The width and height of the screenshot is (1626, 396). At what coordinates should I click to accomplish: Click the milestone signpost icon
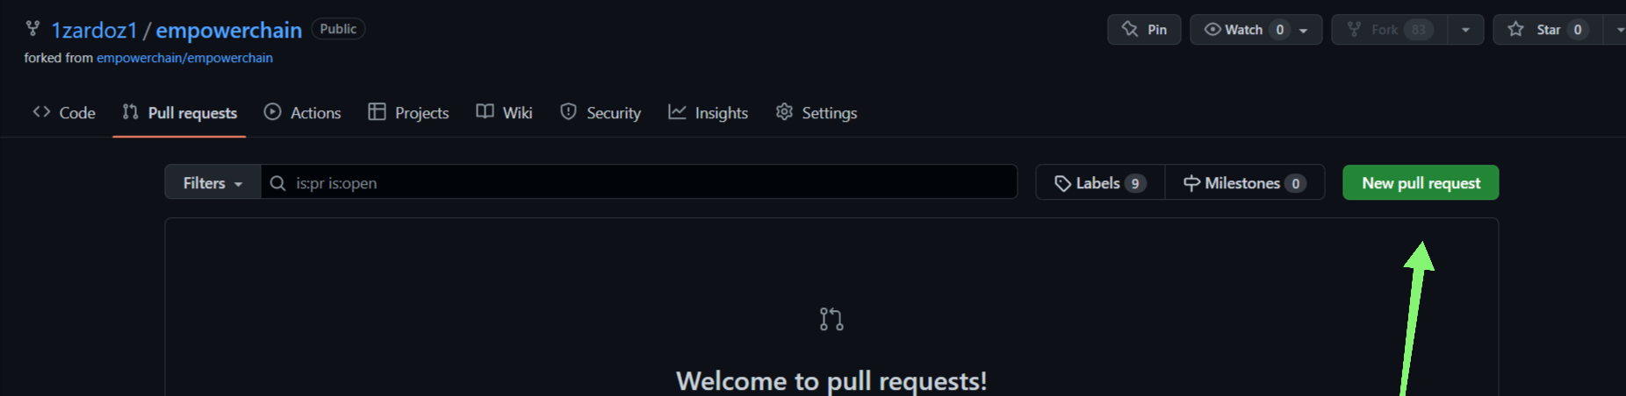click(1191, 183)
